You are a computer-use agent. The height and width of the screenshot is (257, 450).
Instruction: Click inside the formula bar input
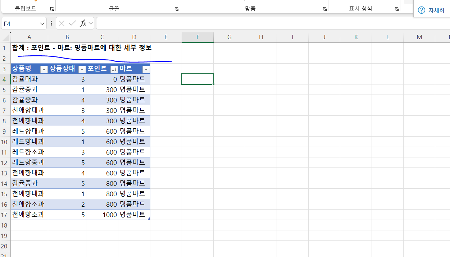[270, 23]
